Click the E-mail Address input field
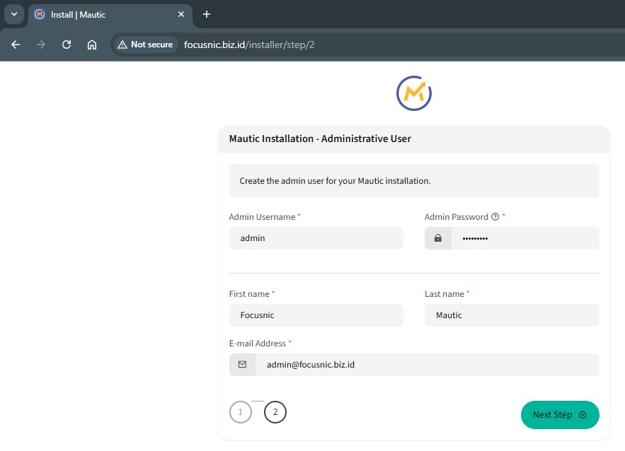The width and height of the screenshot is (625, 451). click(427, 365)
